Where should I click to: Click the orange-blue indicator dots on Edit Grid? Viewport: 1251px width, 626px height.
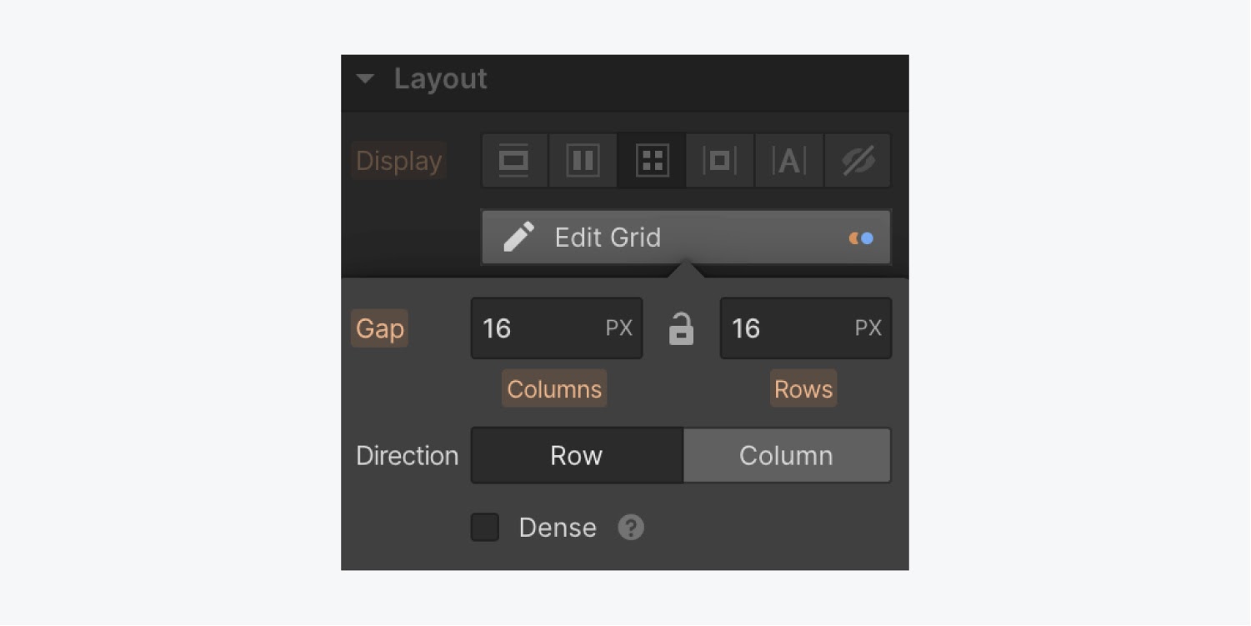861,238
